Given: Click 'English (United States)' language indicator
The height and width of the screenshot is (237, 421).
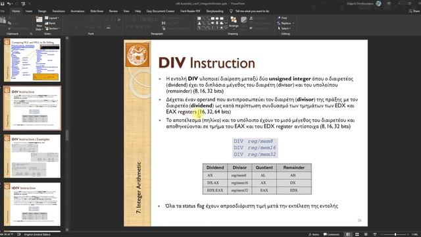Looking at the screenshot, I should [37, 234].
